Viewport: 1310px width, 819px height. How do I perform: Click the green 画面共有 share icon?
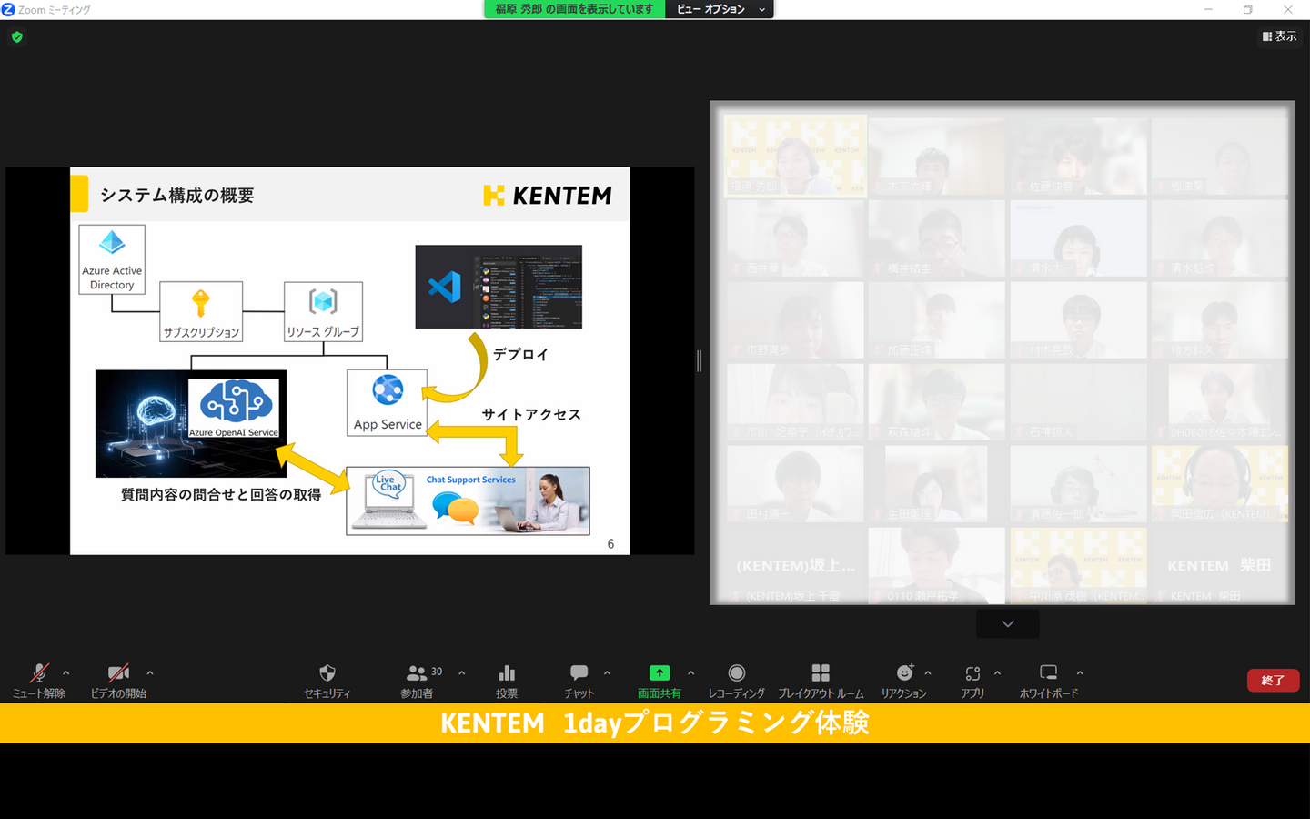tap(660, 672)
